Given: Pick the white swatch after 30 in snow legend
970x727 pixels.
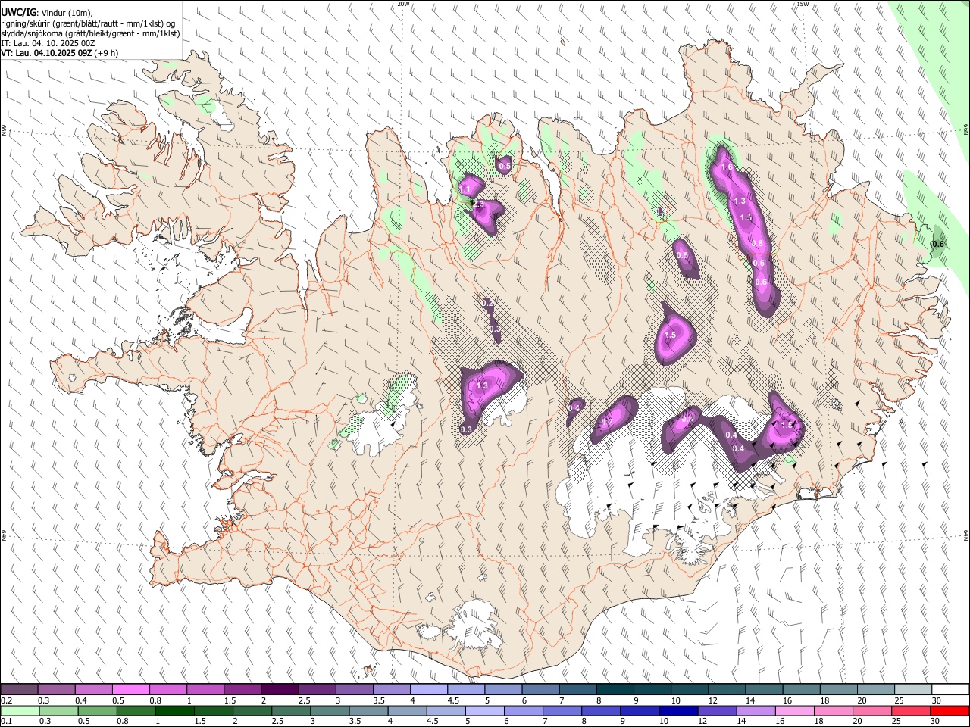Looking at the screenshot, I should 950,690.
